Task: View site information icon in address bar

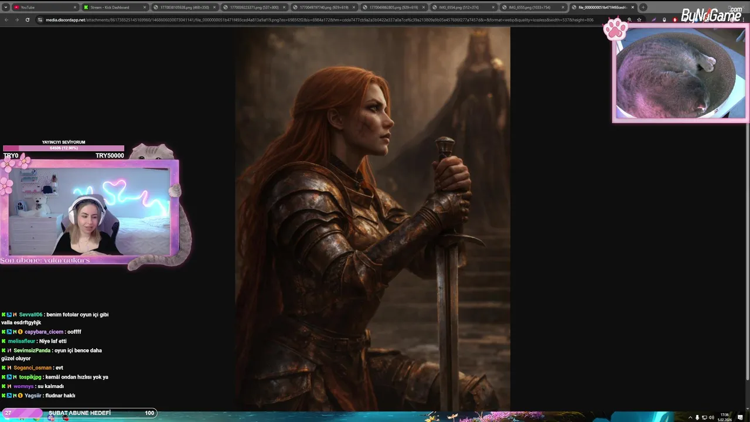Action: coord(40,19)
